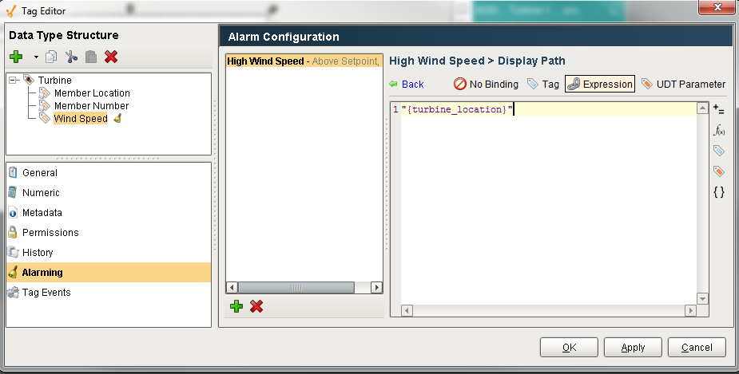The image size is (739, 374).
Task: Select the Wind Speed tag
Action: click(81, 119)
